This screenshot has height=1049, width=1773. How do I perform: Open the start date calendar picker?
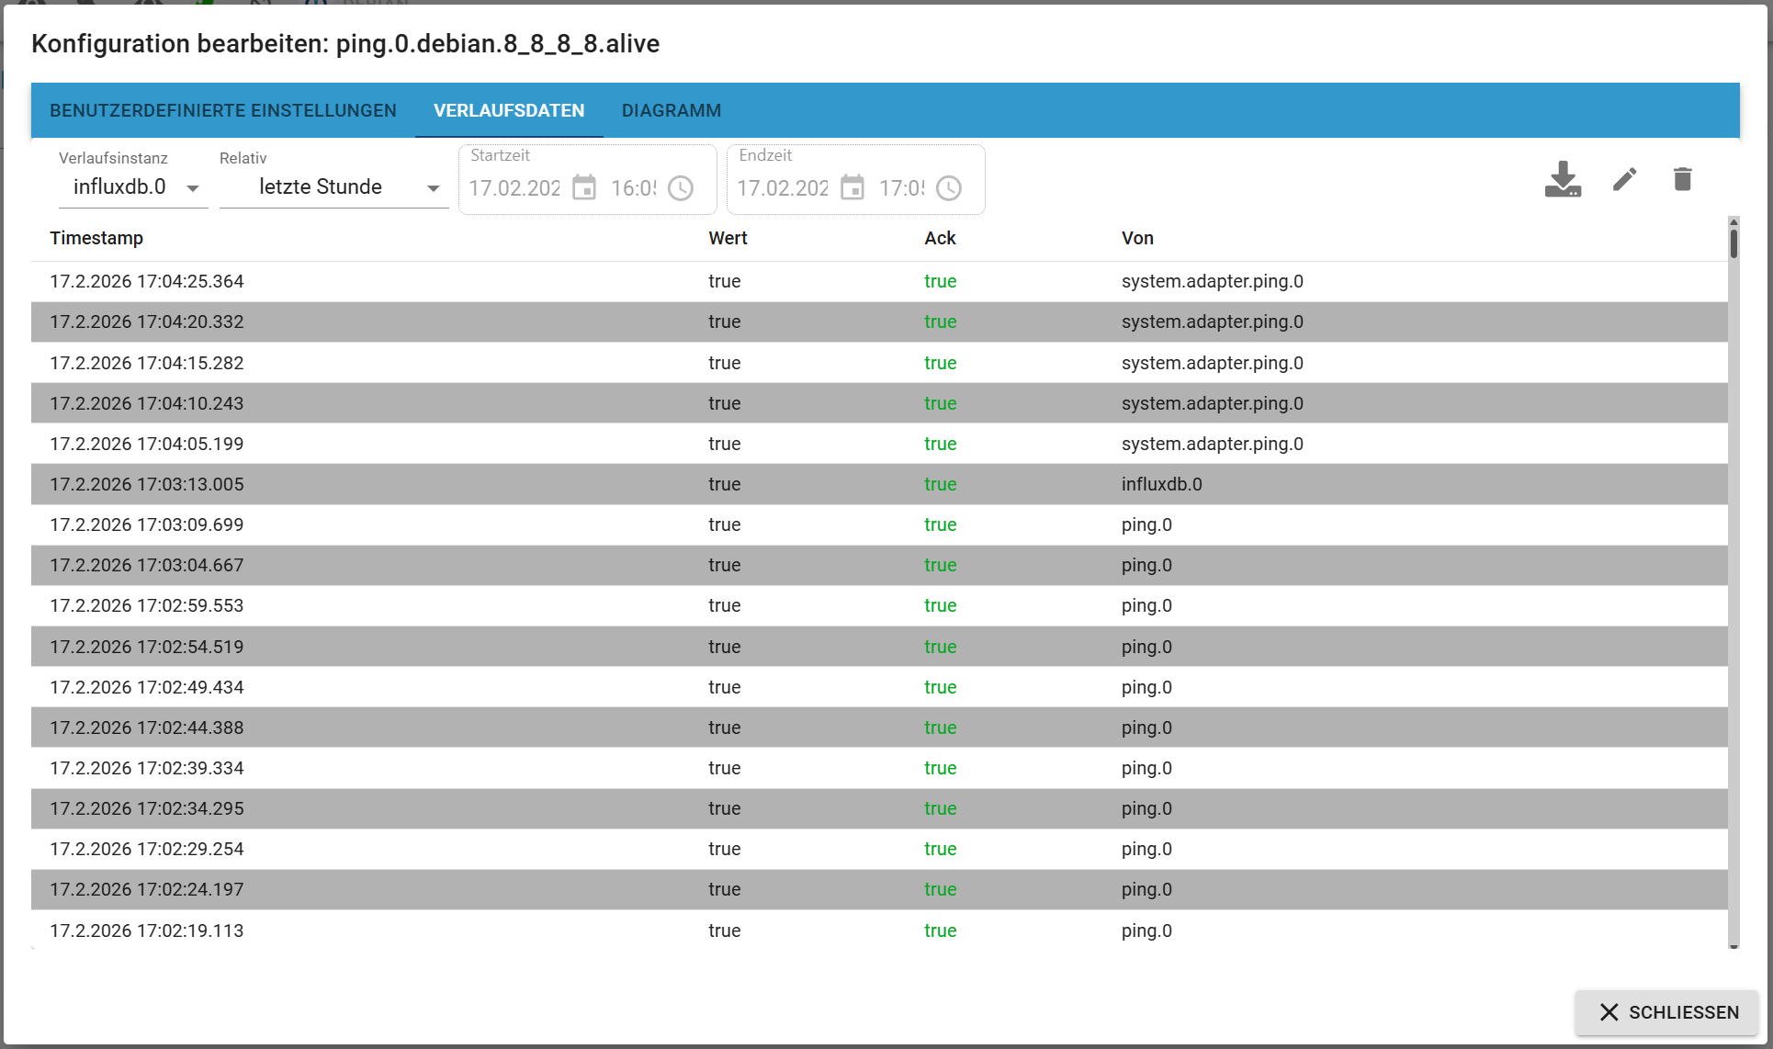pos(584,187)
